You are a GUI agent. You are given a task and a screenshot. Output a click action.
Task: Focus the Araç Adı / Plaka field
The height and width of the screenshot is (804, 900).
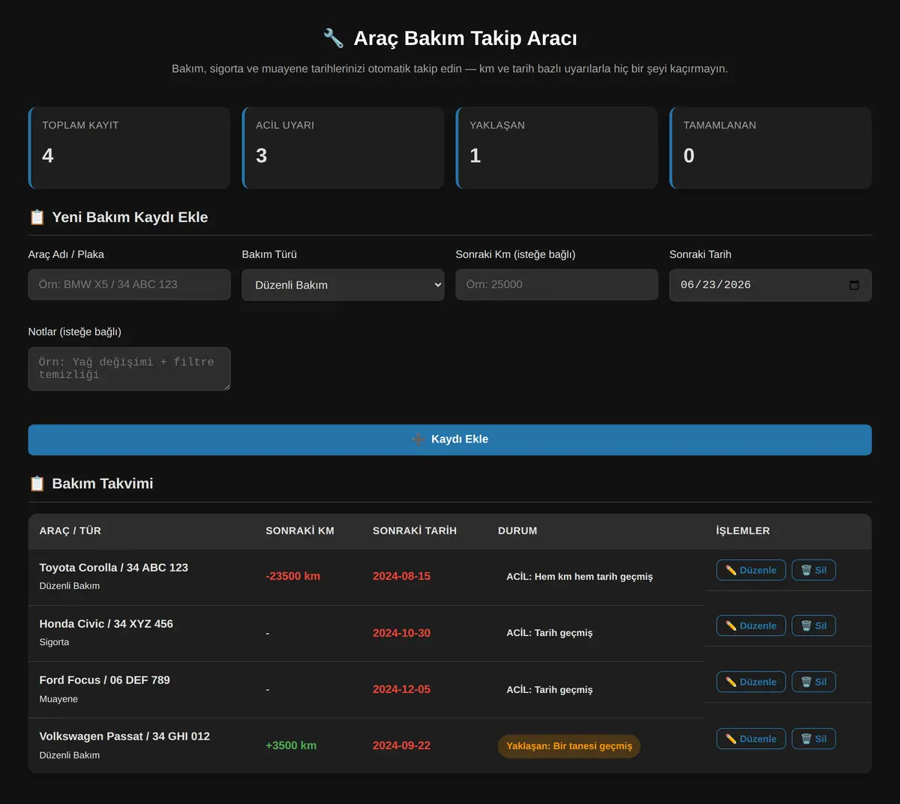[129, 284]
